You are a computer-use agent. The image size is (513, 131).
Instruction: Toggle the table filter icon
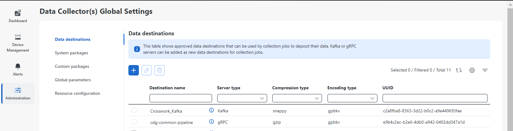[485, 70]
